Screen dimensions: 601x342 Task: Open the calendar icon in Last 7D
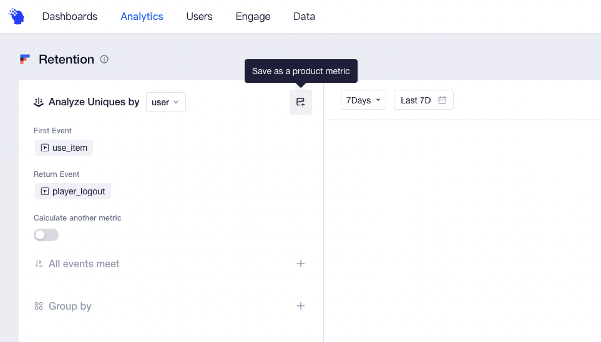point(442,100)
